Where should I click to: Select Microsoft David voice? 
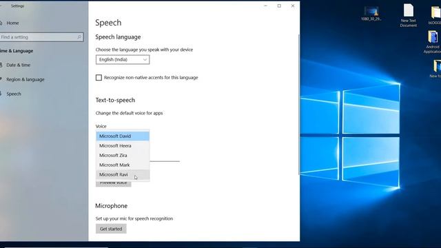tap(123, 136)
